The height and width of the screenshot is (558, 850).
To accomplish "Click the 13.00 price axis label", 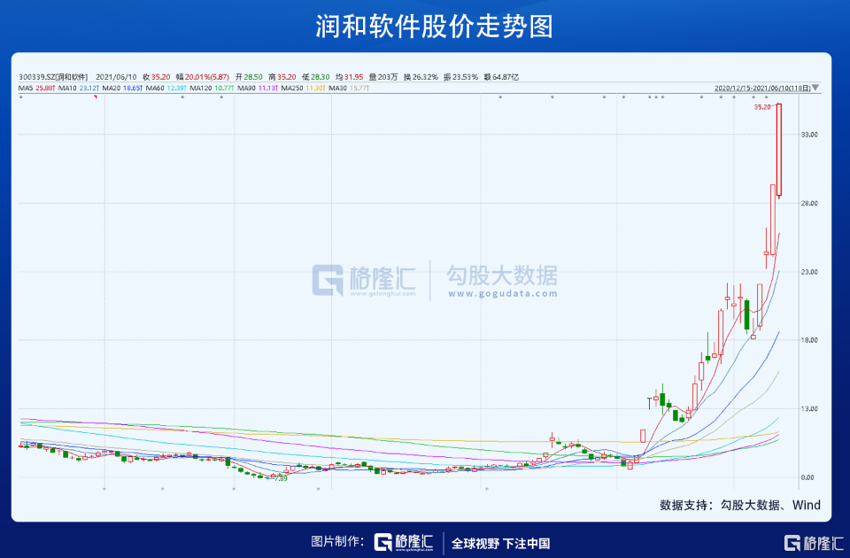I will (x=808, y=409).
